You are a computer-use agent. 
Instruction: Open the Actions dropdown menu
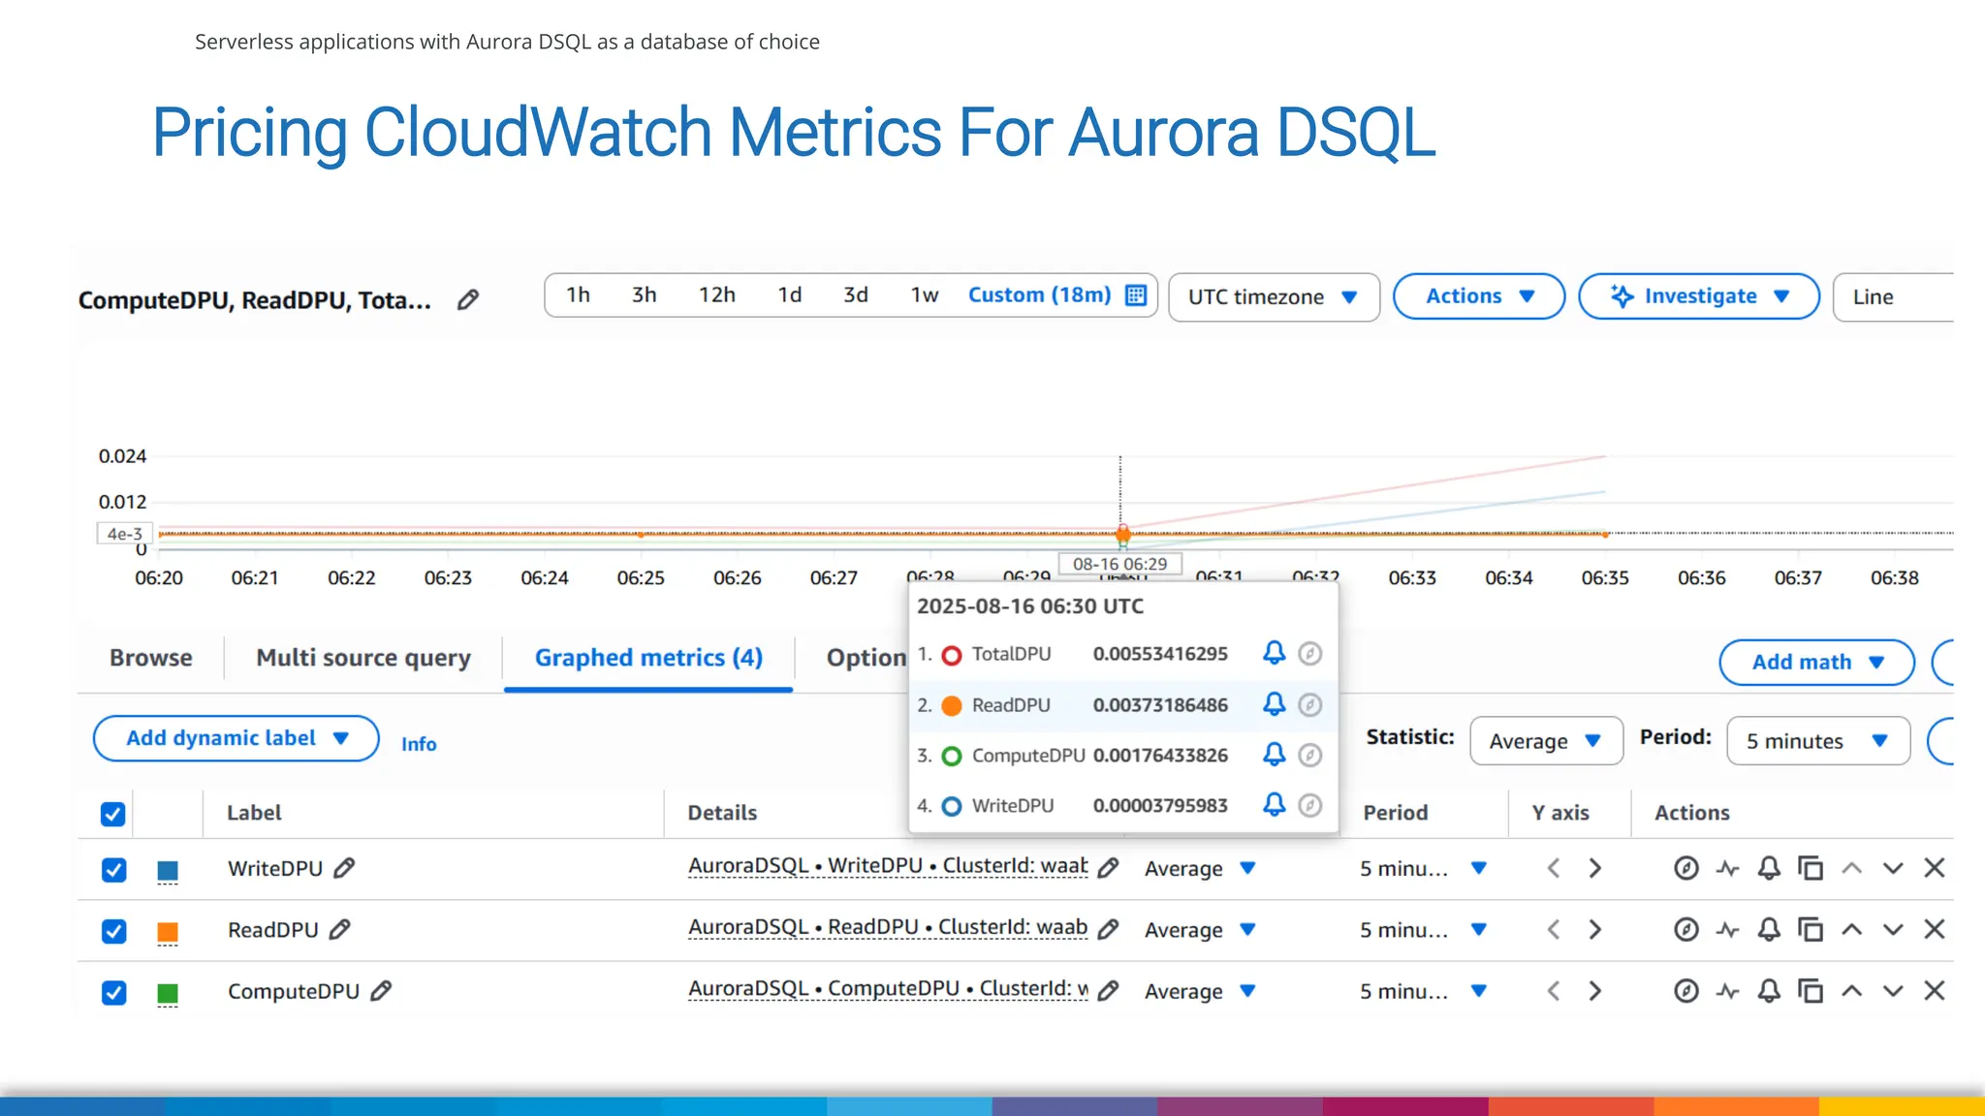1479,296
